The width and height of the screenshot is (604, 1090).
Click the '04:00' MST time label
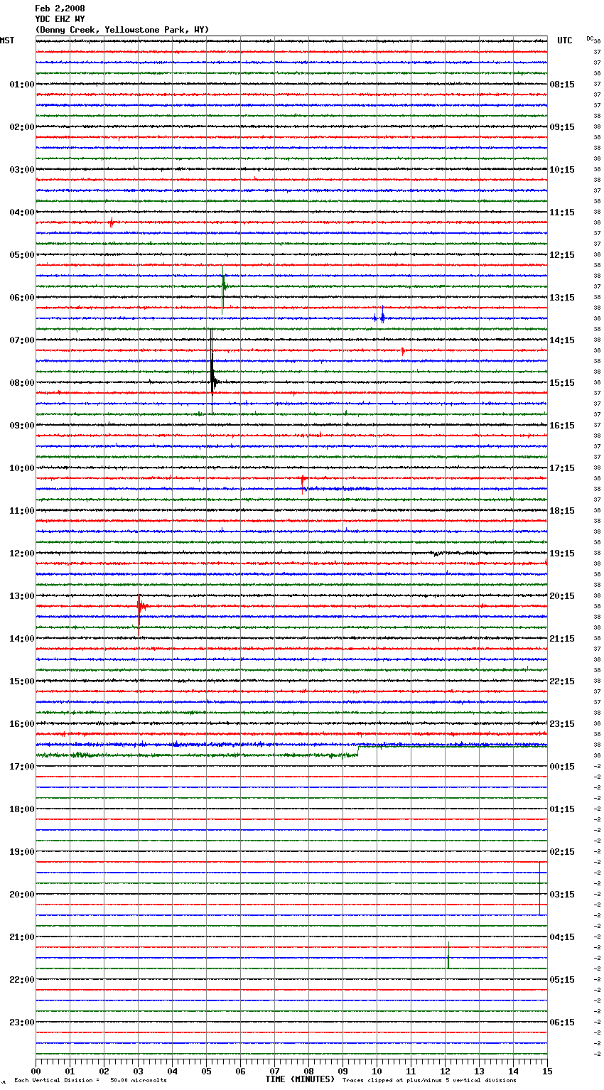(22, 212)
